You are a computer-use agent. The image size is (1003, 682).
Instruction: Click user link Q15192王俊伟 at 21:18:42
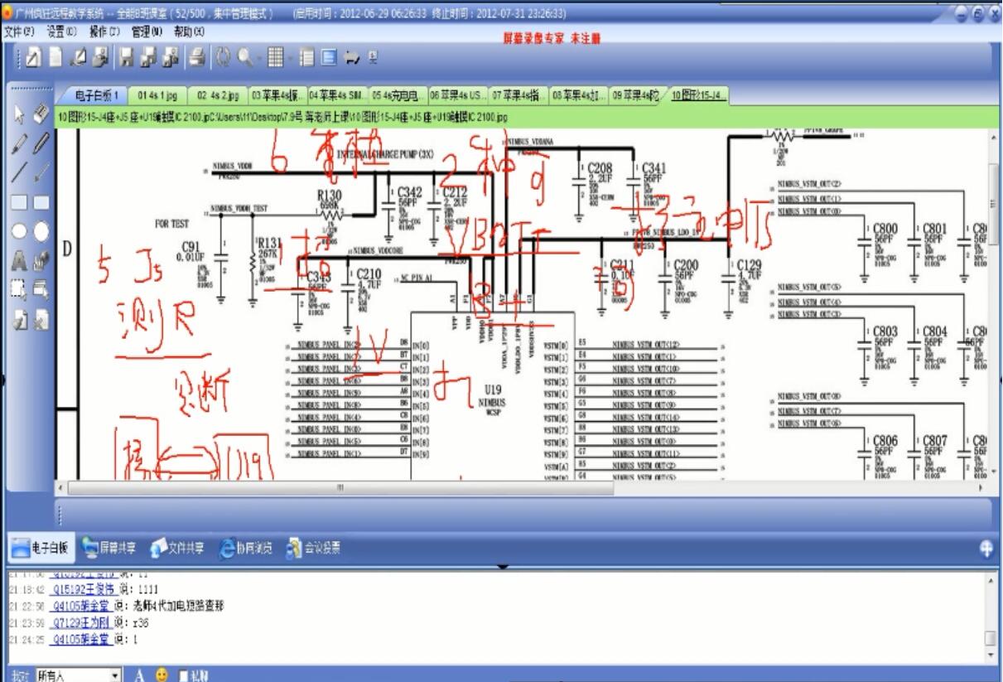[82, 589]
